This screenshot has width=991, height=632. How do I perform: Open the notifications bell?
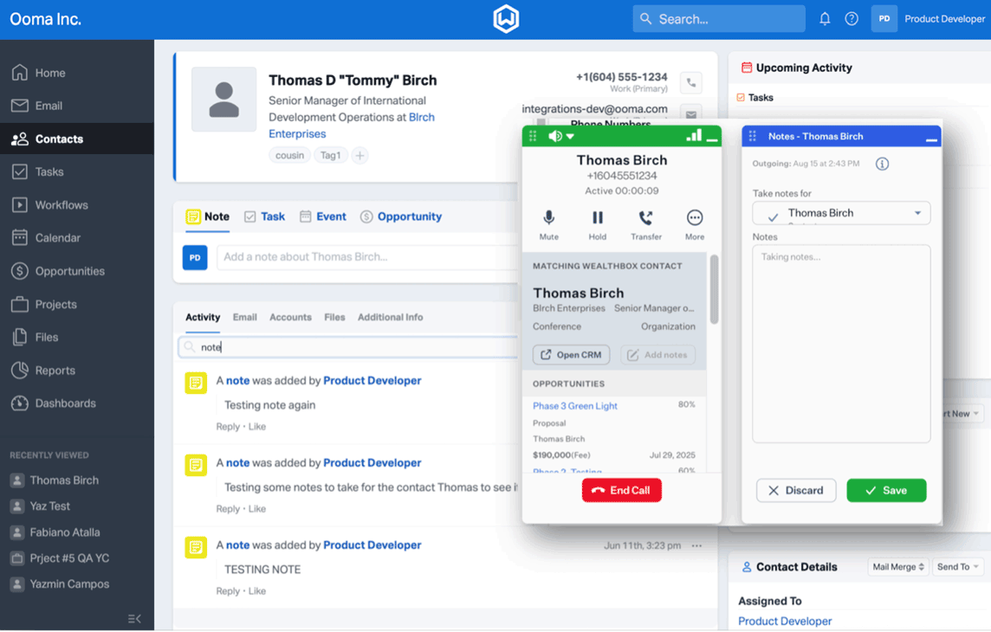click(825, 19)
